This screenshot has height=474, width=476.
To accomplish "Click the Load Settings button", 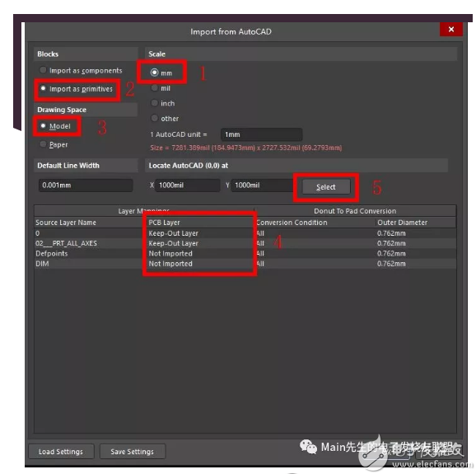I will point(61,452).
